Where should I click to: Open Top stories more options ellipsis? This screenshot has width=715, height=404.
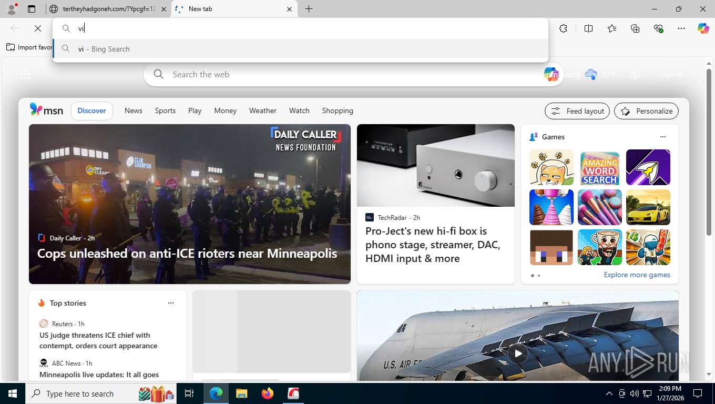171,303
